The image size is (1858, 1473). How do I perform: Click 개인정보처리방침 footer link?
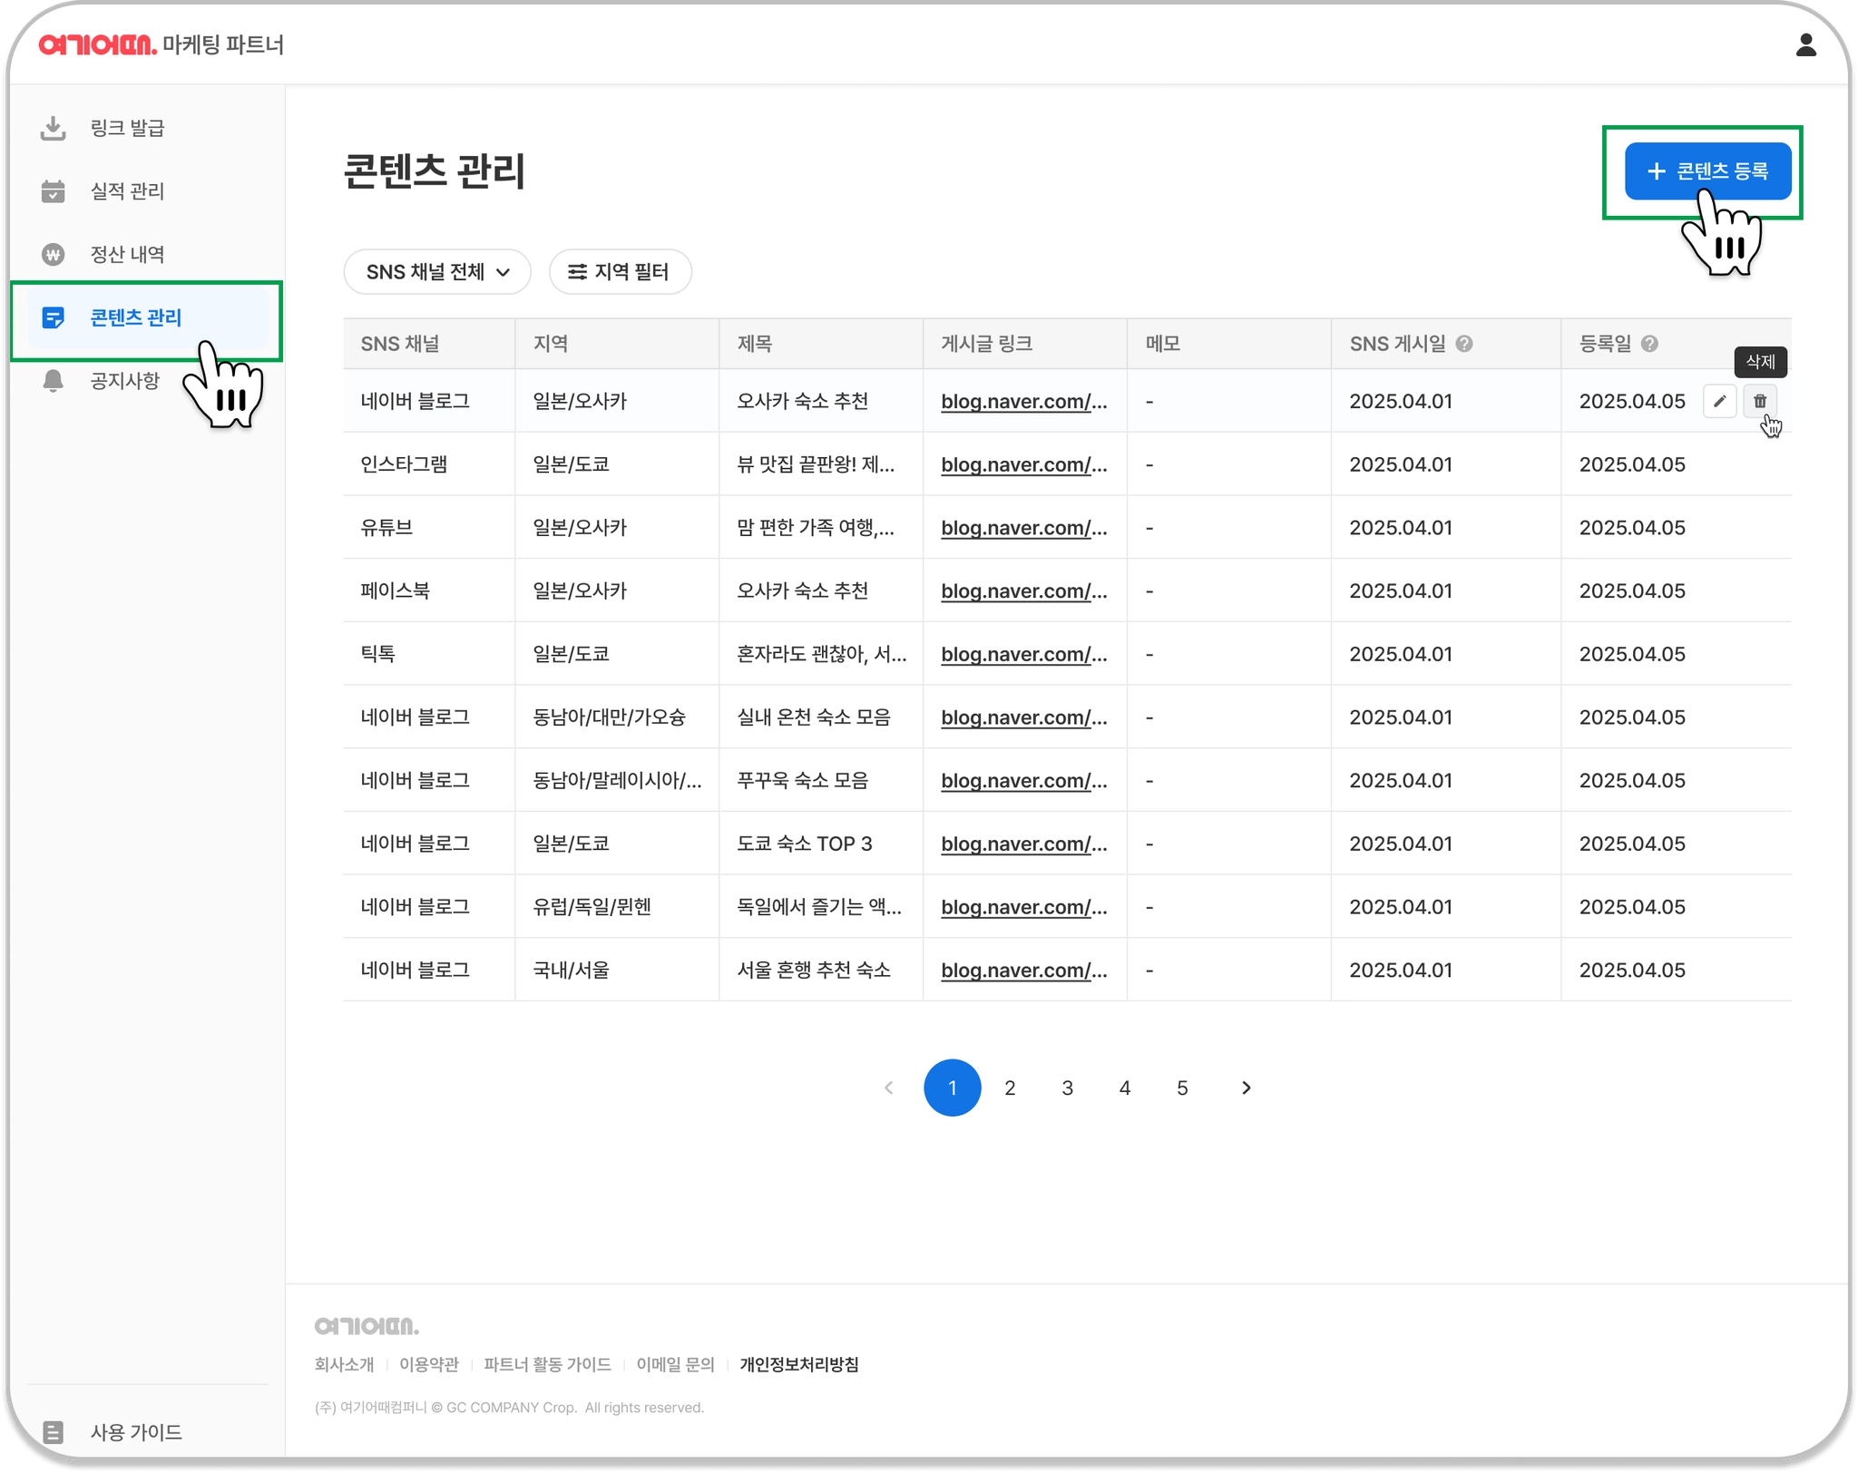pyautogui.click(x=798, y=1364)
